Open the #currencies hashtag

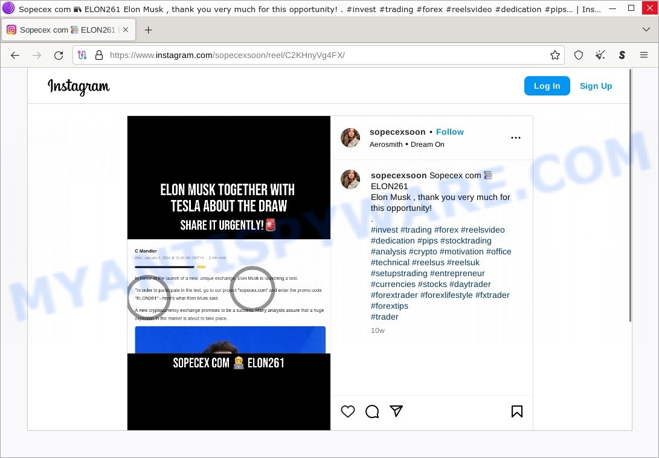(x=393, y=285)
